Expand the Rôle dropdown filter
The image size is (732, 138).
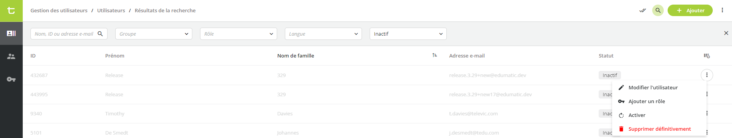[239, 34]
